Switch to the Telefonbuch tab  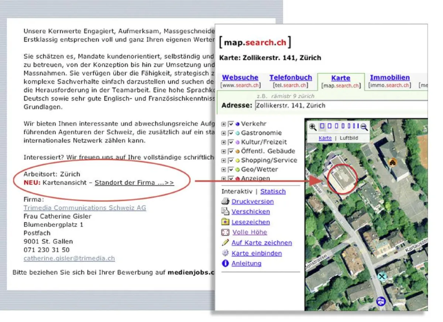291,78
